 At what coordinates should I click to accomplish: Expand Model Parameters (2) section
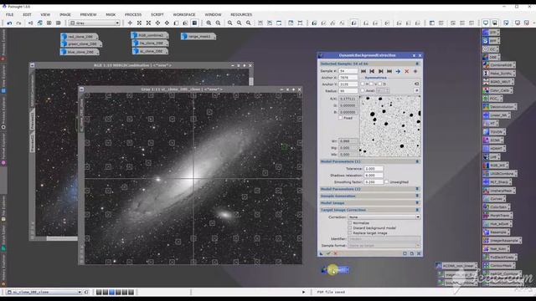(417, 189)
